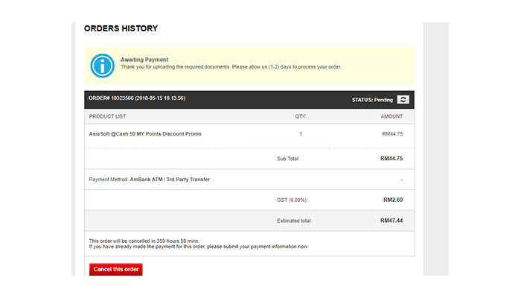The image size is (521, 298).
Task: Click the Awaiting Payment notice title
Action: click(x=144, y=60)
